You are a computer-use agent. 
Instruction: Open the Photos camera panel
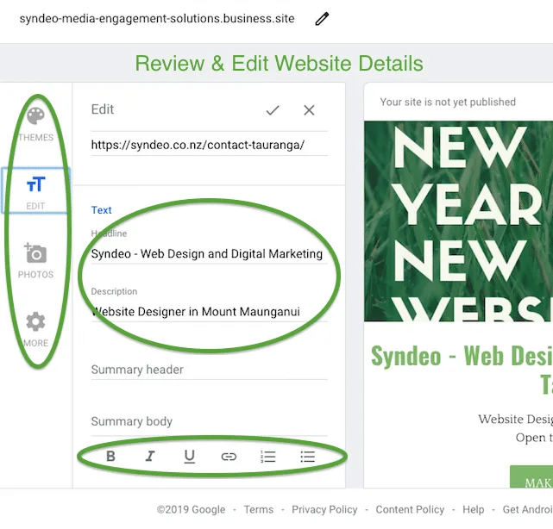35,261
